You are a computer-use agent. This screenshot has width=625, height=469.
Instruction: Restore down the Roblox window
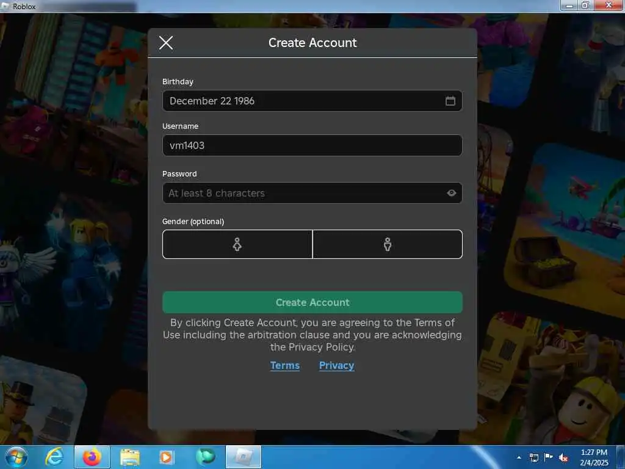(585, 5)
